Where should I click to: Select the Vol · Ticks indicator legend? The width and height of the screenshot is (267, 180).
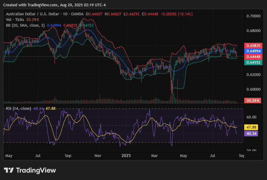tap(15, 20)
